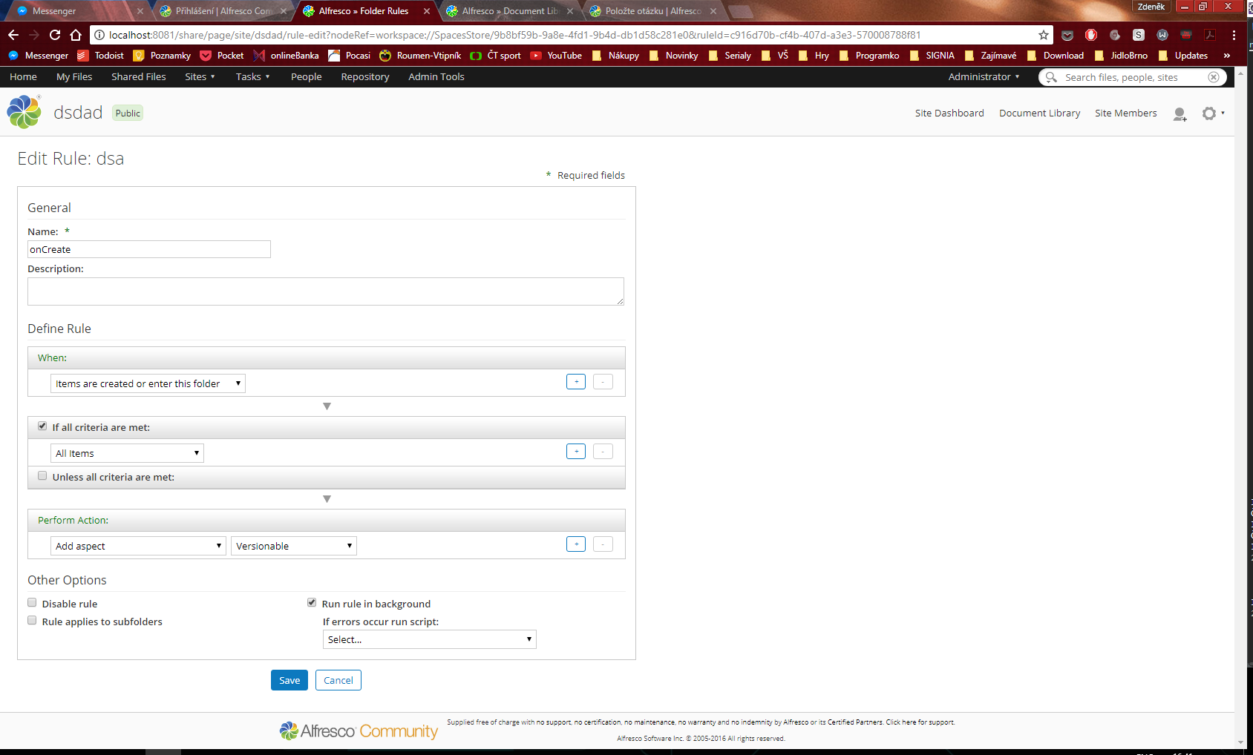The image size is (1253, 755).
Task: View Site Members
Action: click(x=1125, y=113)
